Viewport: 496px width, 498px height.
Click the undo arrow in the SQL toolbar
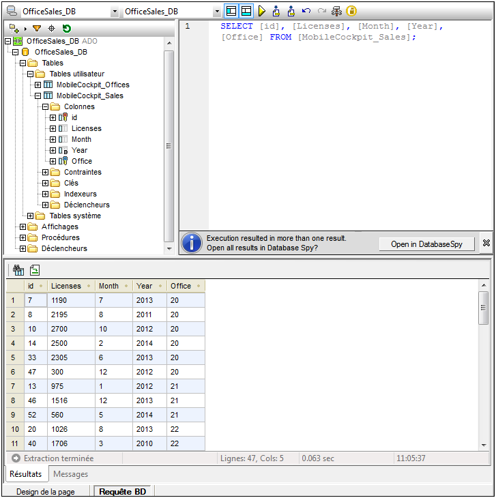coord(306,11)
